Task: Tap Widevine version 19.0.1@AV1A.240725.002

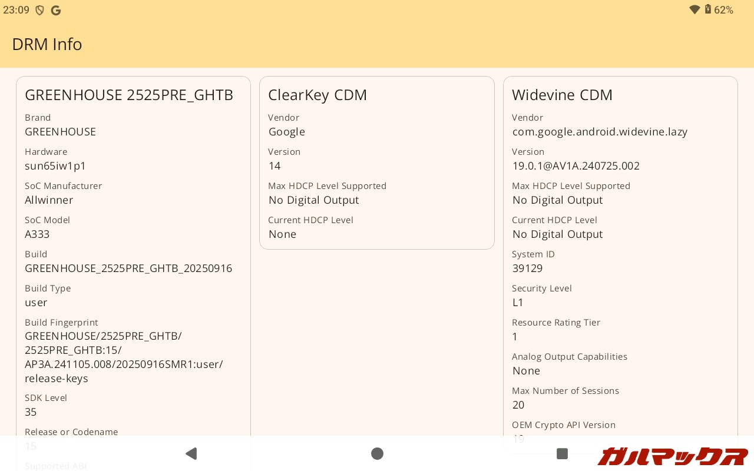Action: (x=576, y=165)
